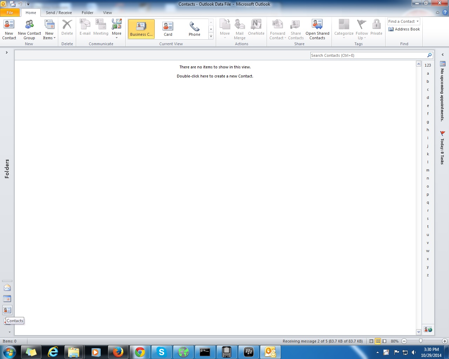Jump to contacts starting with z
The image size is (449, 359).
click(428, 275)
